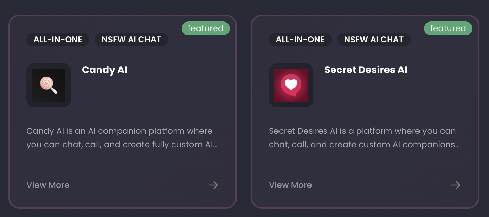Click View More under Secret Desires AI
Viewport: 489px width, 217px height.
[x=290, y=185]
